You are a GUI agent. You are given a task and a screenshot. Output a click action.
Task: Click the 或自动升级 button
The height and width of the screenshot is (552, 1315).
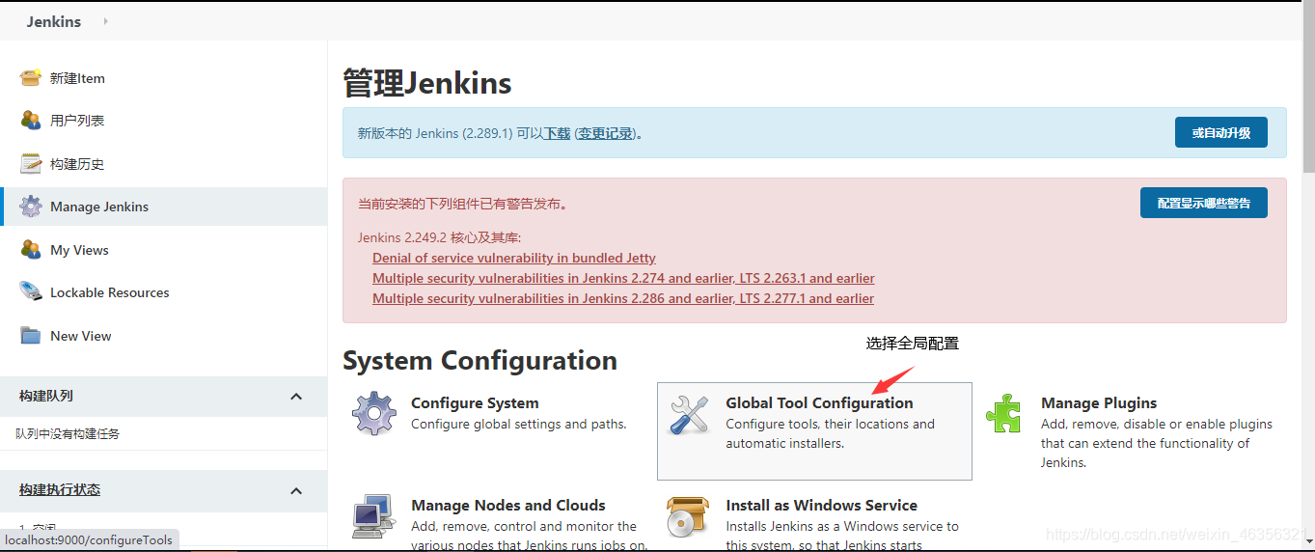tap(1220, 132)
